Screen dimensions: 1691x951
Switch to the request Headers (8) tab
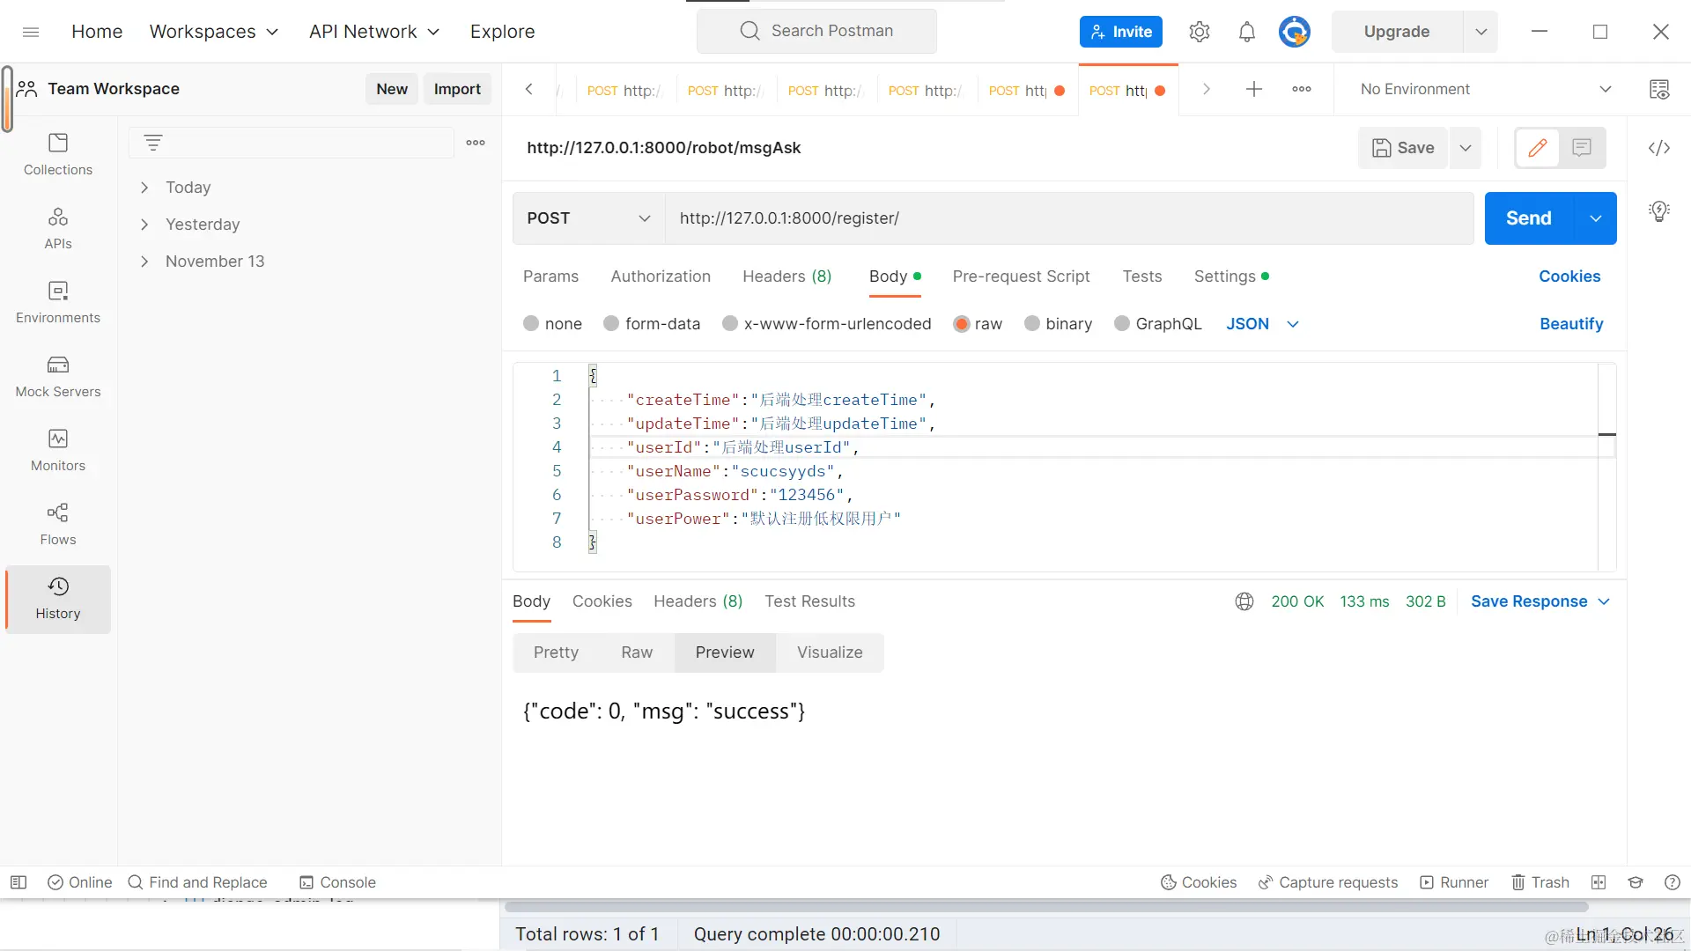[786, 276]
